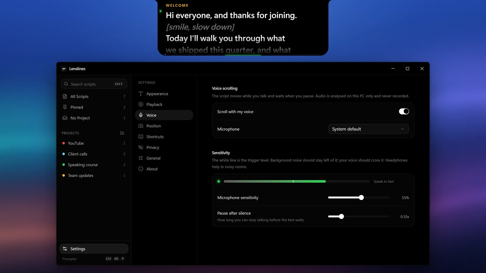Show Pinned scripts
The width and height of the screenshot is (486, 273).
click(x=94, y=107)
